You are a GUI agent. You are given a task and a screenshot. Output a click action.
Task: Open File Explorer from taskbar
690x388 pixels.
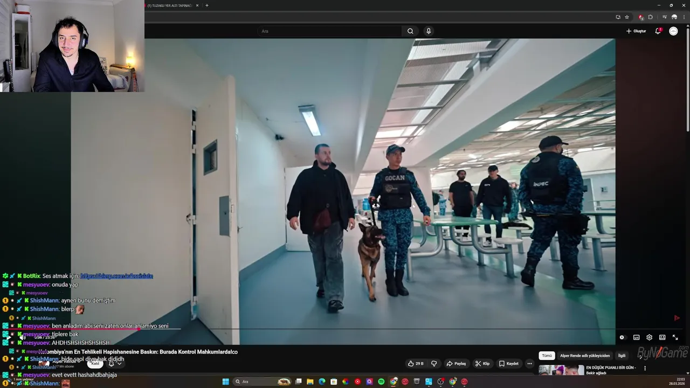point(310,382)
